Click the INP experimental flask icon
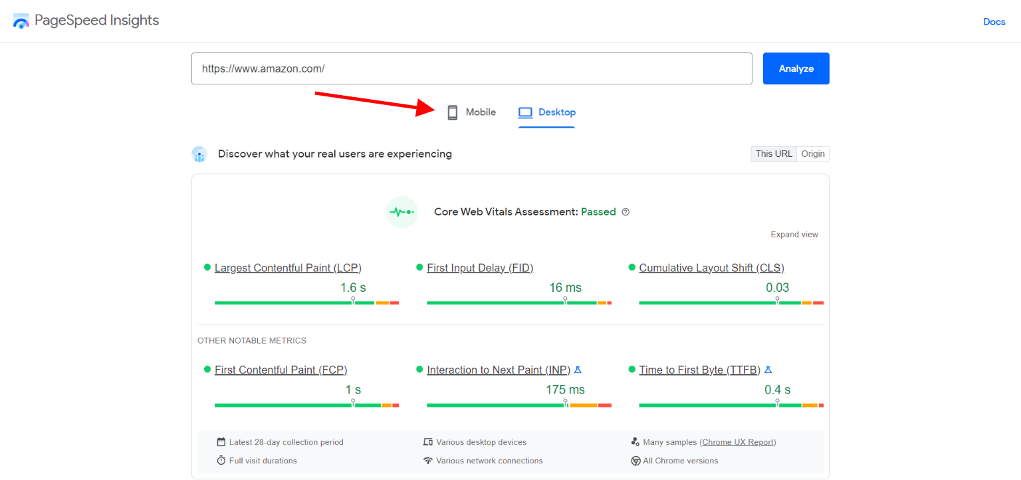1021x480 pixels. 578,370
